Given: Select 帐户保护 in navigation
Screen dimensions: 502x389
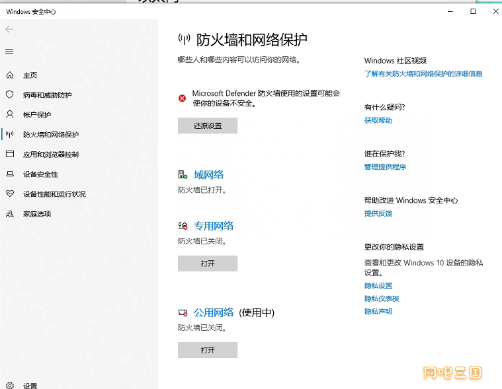Looking at the screenshot, I should (37, 115).
